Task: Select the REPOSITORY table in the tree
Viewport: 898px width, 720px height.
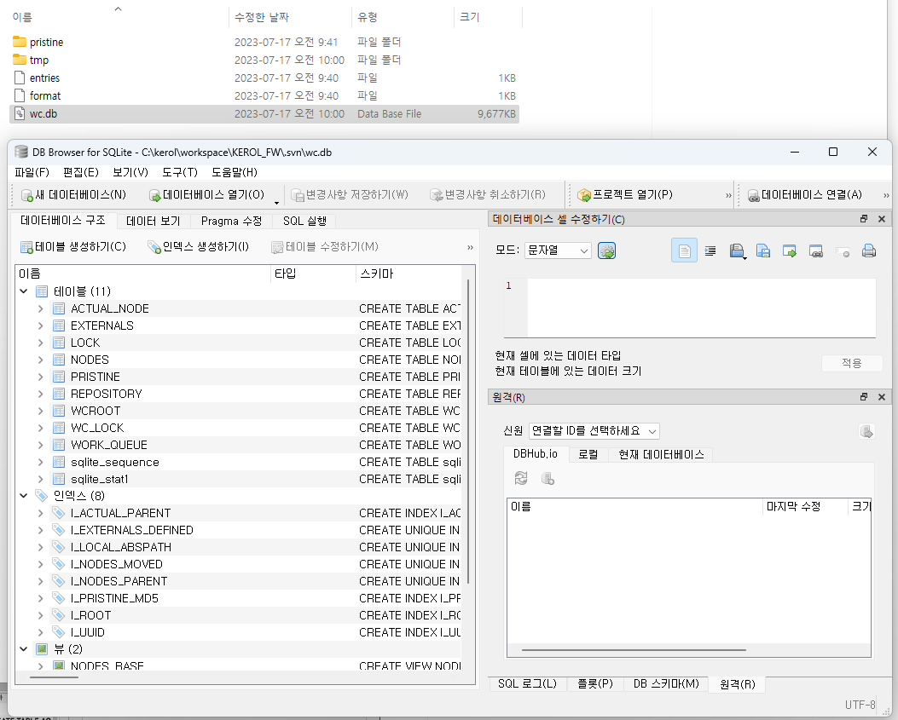Action: point(106,394)
